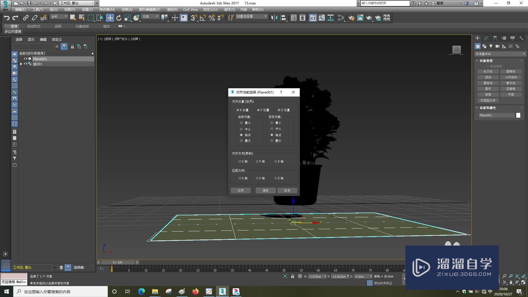Select 中心 under 目标对象
Image resolution: width=528 pixels, height=297 pixels.
pos(272,129)
